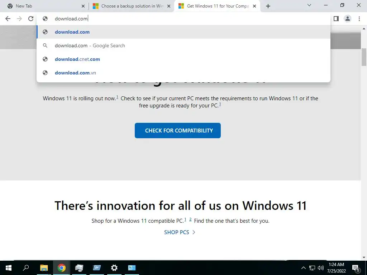Select the Get Windows 11 tab
The width and height of the screenshot is (367, 275).
pyautogui.click(x=218, y=6)
